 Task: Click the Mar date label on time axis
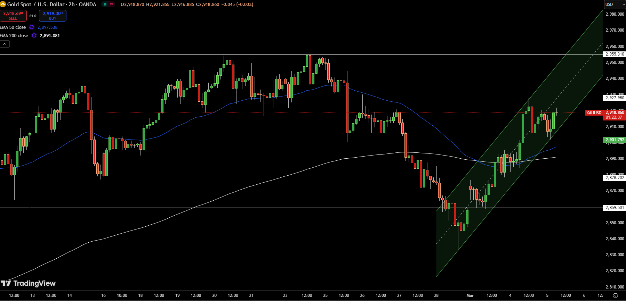click(470, 295)
